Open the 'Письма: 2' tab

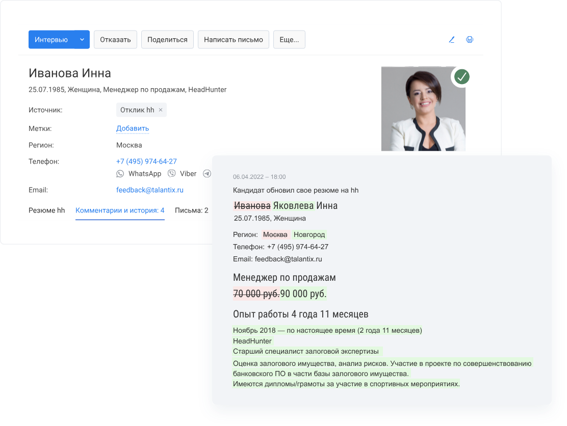pos(191,210)
